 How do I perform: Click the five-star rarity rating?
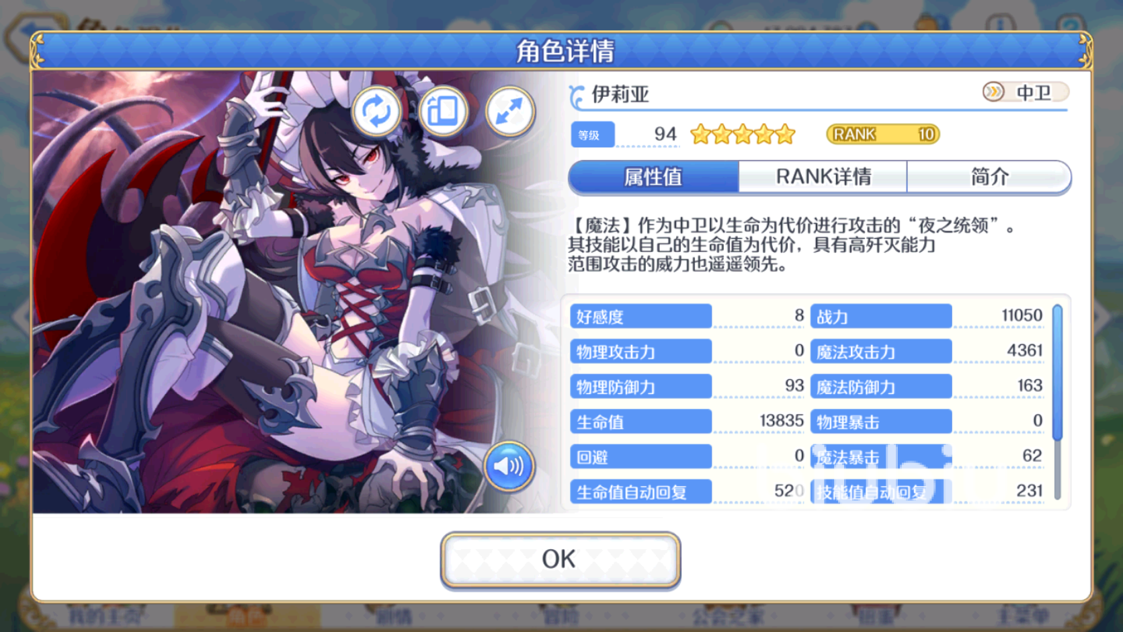tap(743, 134)
